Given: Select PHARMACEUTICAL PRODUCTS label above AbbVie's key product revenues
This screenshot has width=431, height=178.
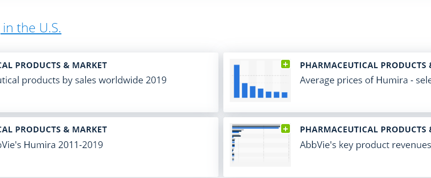Looking at the screenshot, I should click(365, 129).
